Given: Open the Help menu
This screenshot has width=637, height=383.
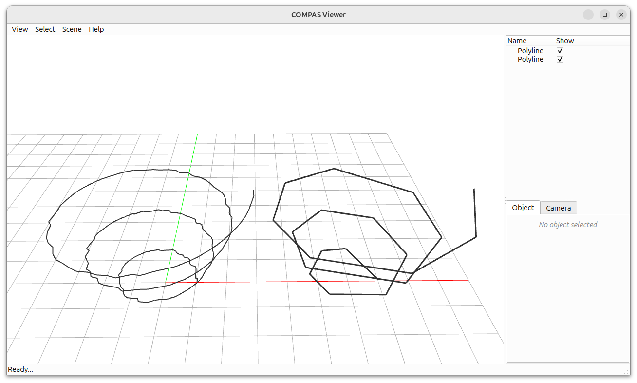Looking at the screenshot, I should [96, 29].
